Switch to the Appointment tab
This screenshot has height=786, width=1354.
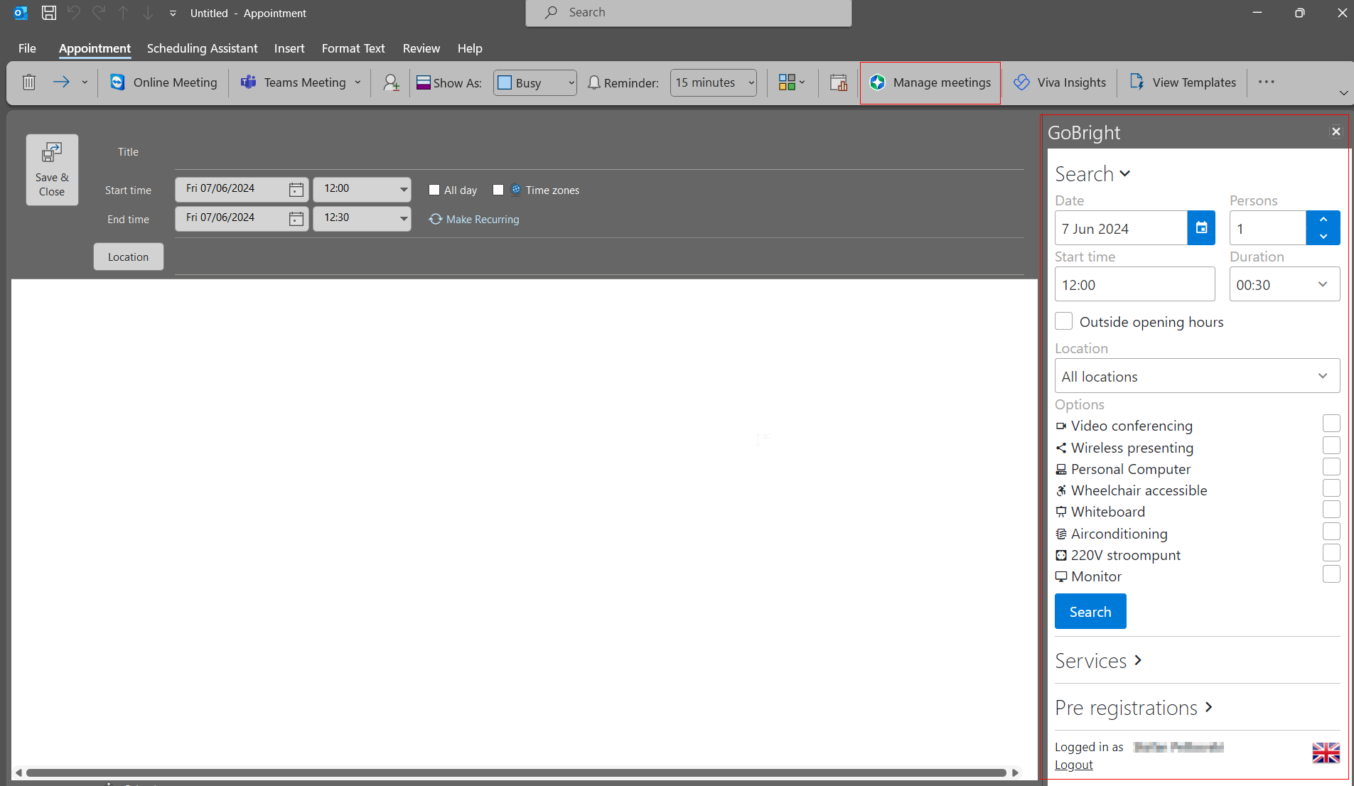(x=95, y=48)
